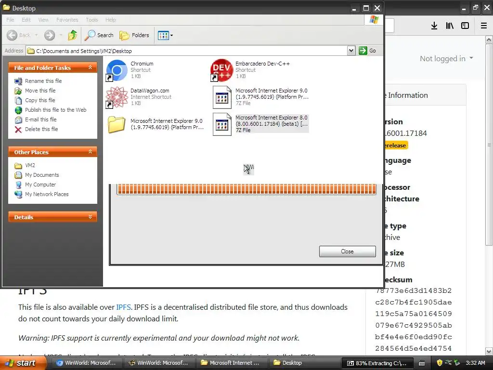Click the Close button in extraction dialog
493x370 pixels.
coord(347,251)
